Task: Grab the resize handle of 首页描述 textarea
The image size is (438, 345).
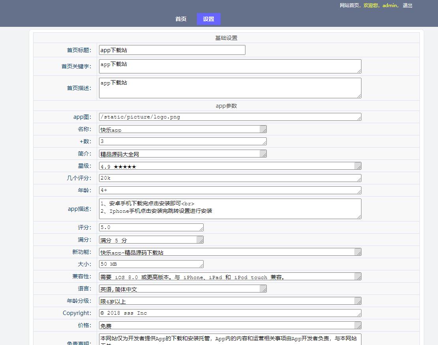Action: [x=359, y=96]
